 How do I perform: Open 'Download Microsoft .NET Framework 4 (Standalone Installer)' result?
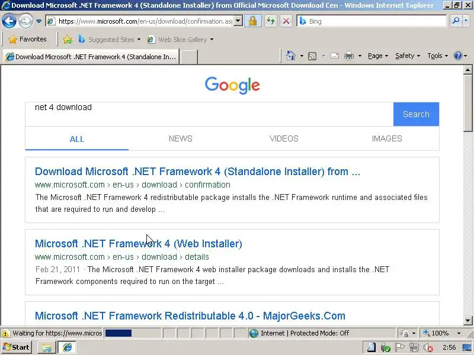coord(197,172)
